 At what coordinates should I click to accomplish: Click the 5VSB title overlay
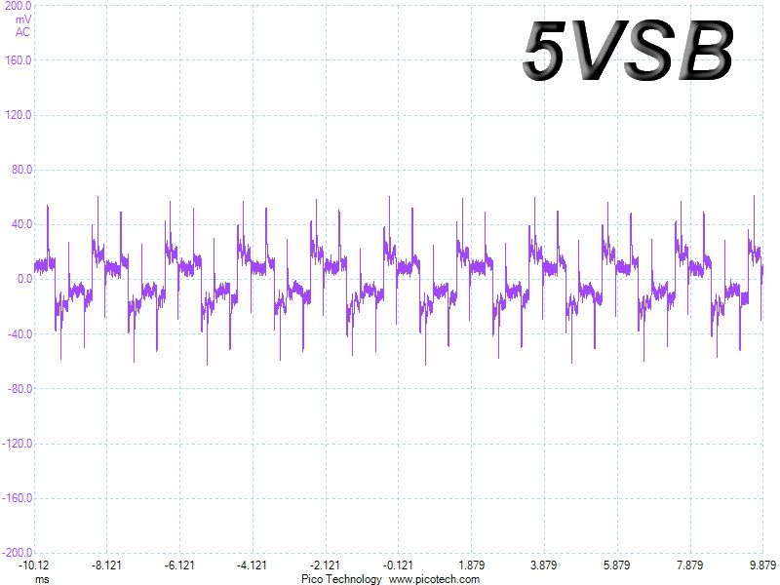(x=628, y=51)
